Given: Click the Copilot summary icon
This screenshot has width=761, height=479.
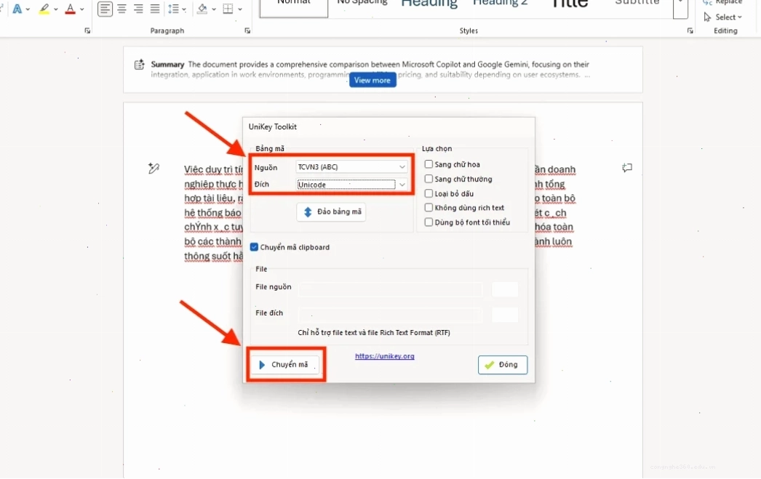Looking at the screenshot, I should 139,64.
